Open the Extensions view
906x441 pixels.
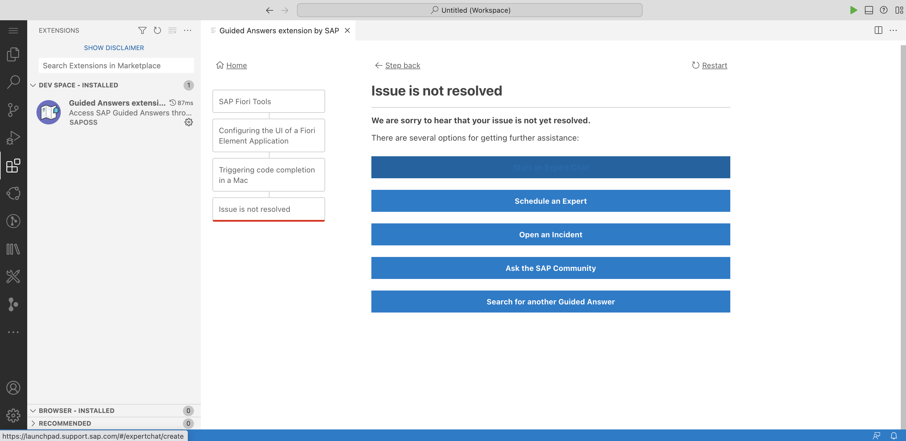coord(13,165)
